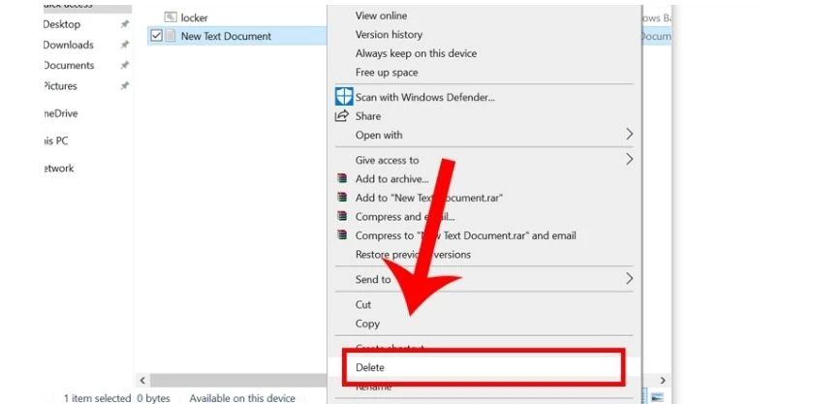
Task: Click the locker file icon
Action: coord(171,17)
